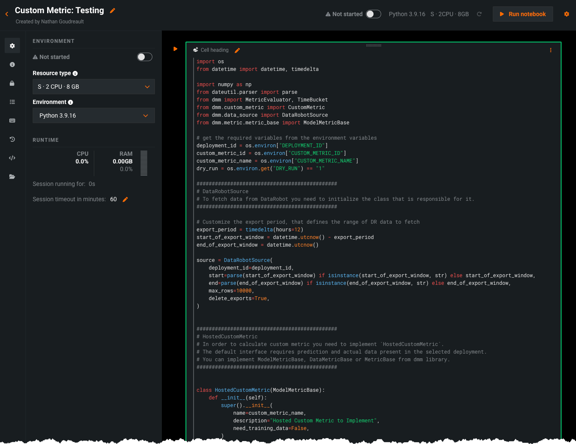Open notebook settings gear at top right
Viewport: 576px width, 444px height.
tap(566, 14)
